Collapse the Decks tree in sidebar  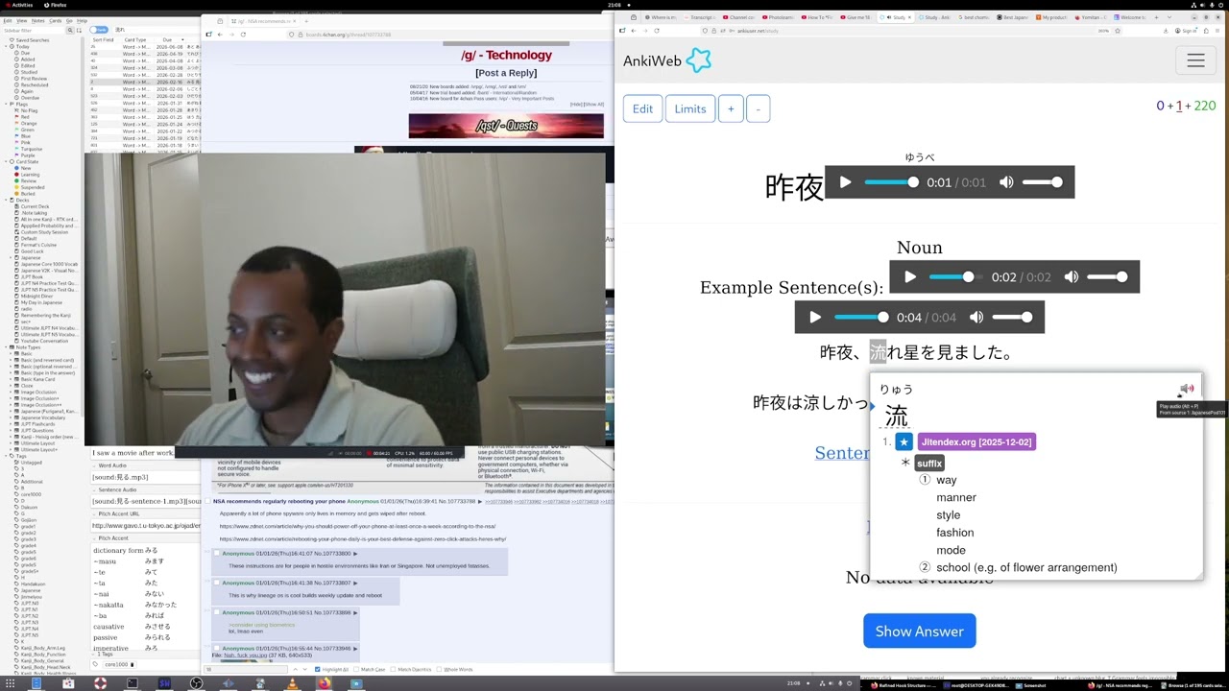pos(6,200)
